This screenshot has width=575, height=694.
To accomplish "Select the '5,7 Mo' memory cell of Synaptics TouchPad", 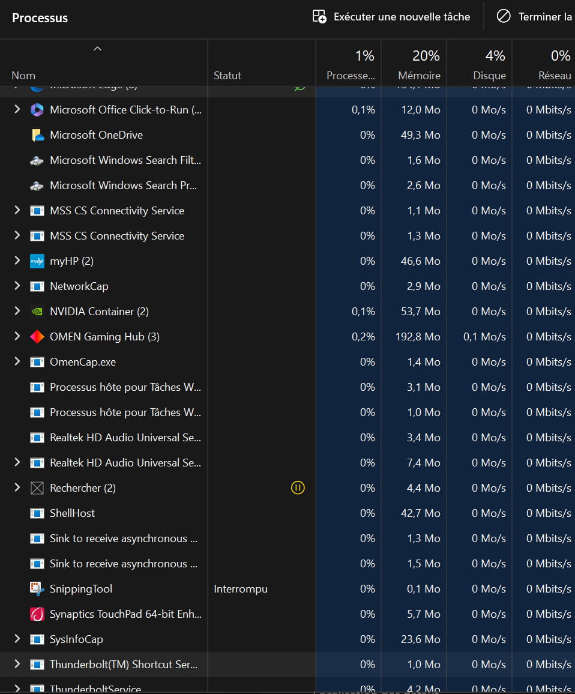I will [424, 614].
